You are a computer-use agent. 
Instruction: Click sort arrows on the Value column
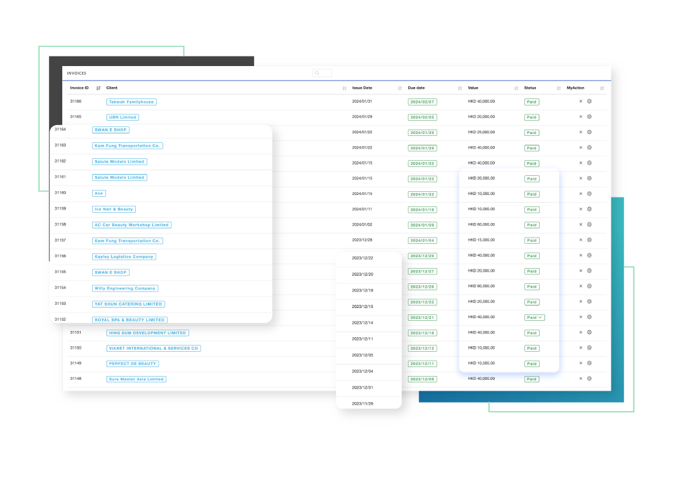tap(516, 88)
